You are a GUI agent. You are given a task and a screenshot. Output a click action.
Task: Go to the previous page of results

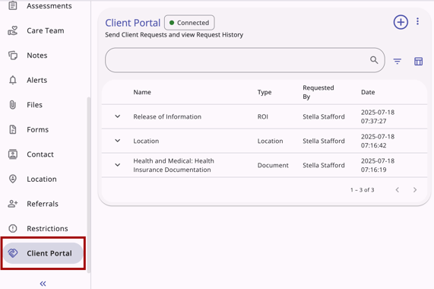point(398,189)
